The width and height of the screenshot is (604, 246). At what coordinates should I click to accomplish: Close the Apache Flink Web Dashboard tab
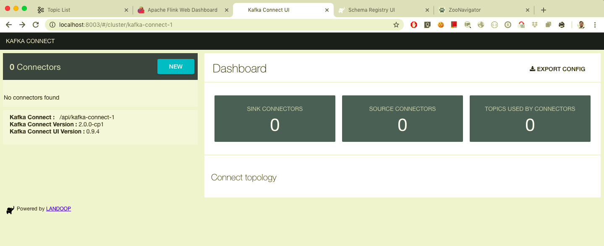[x=227, y=10]
